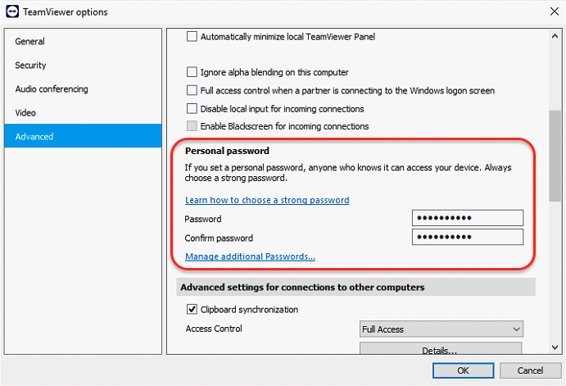Open the Access Control dropdown
566x386 pixels.
pyautogui.click(x=441, y=329)
